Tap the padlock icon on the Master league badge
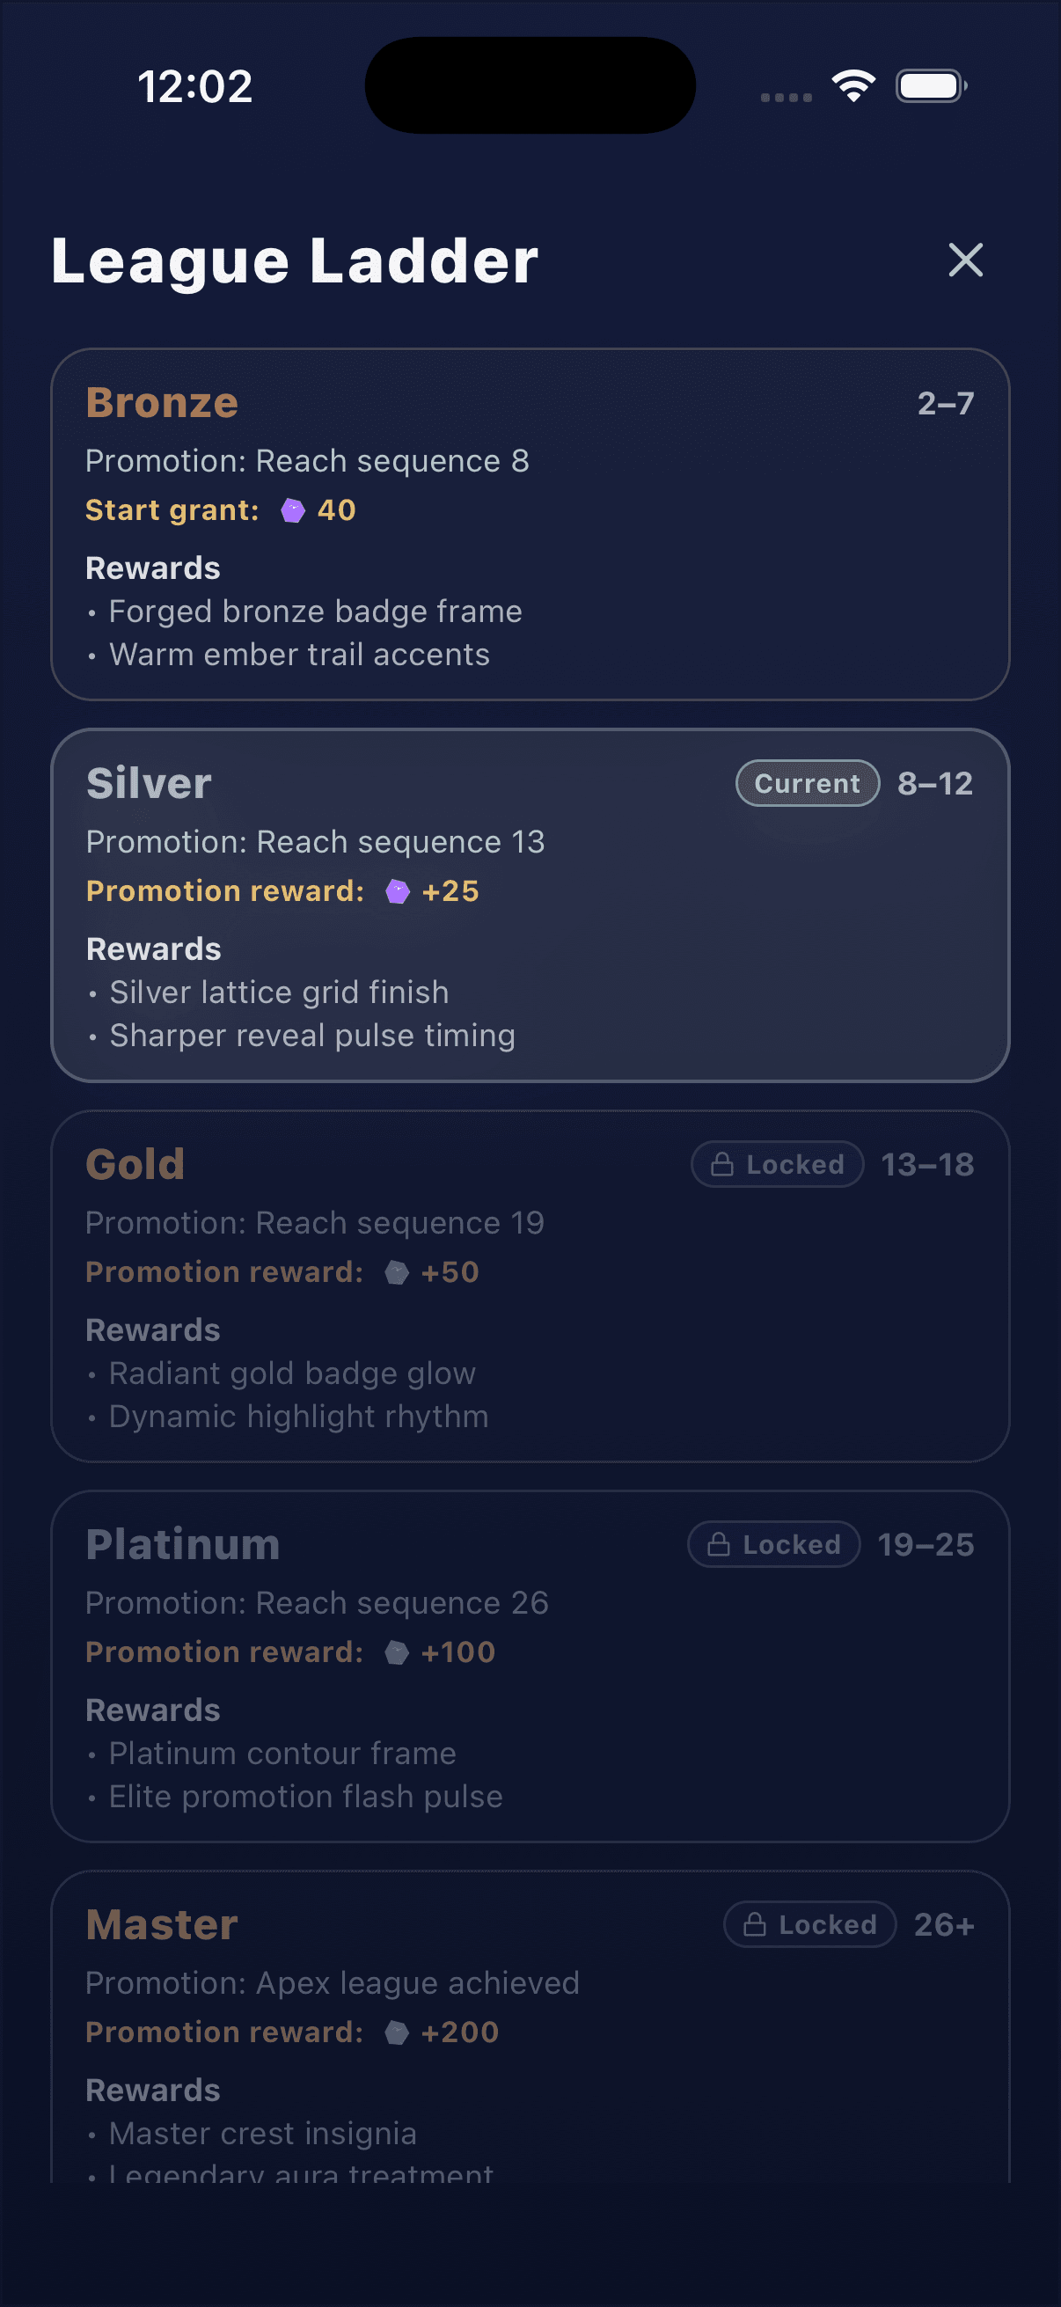The image size is (1061, 2307). pos(753,1923)
